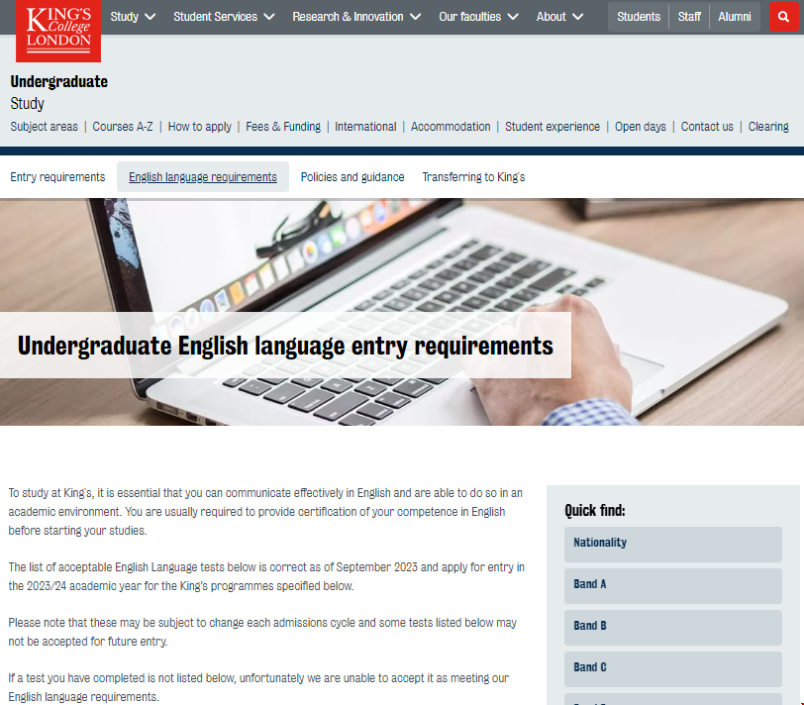
Task: Go to the Students page
Action: pos(639,17)
